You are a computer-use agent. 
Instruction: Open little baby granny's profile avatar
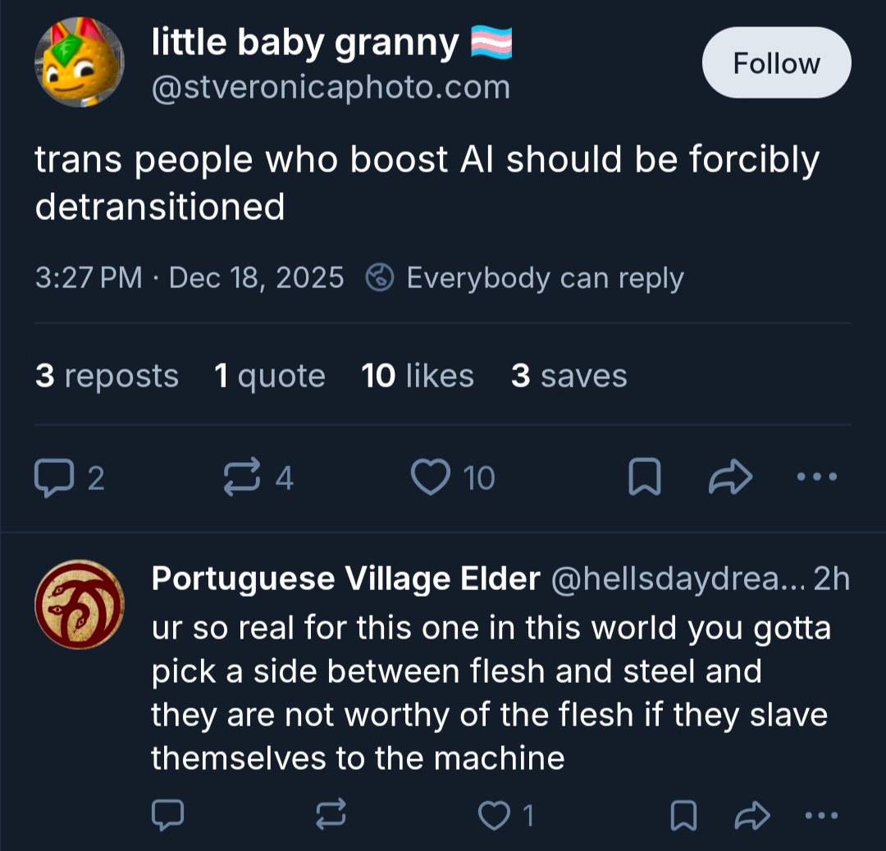pos(79,62)
